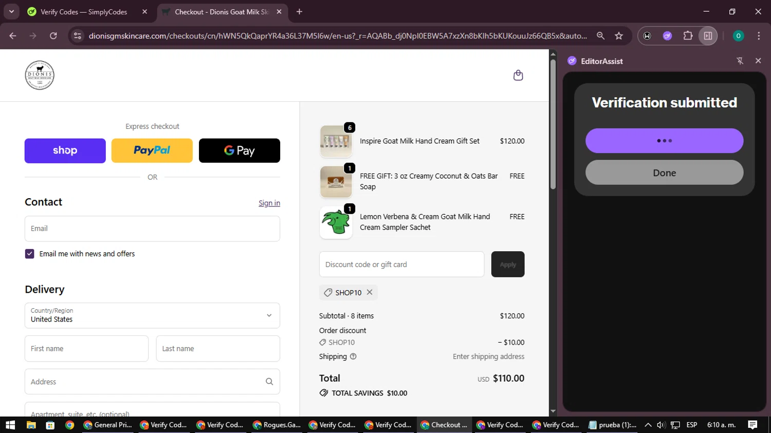Click the page vertical scrollbar
Screen dimensions: 771x433
tap(553, 123)
